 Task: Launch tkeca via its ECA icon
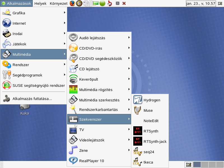pyautogui.click(x=137, y=162)
